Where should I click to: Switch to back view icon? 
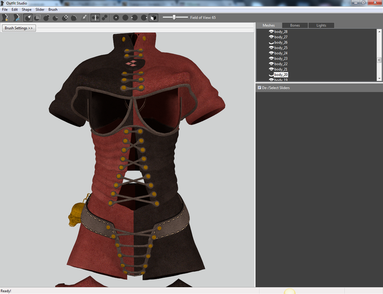coord(125,17)
